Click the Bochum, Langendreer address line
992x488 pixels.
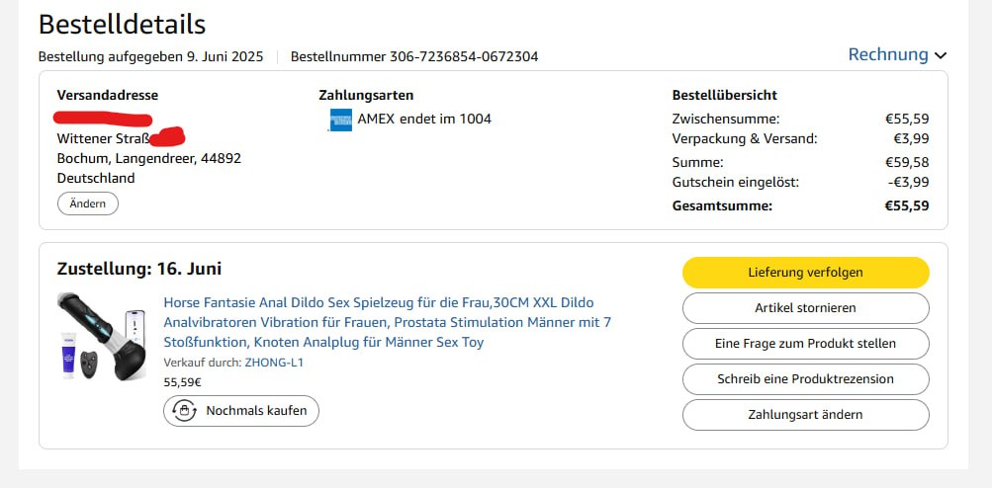point(149,158)
